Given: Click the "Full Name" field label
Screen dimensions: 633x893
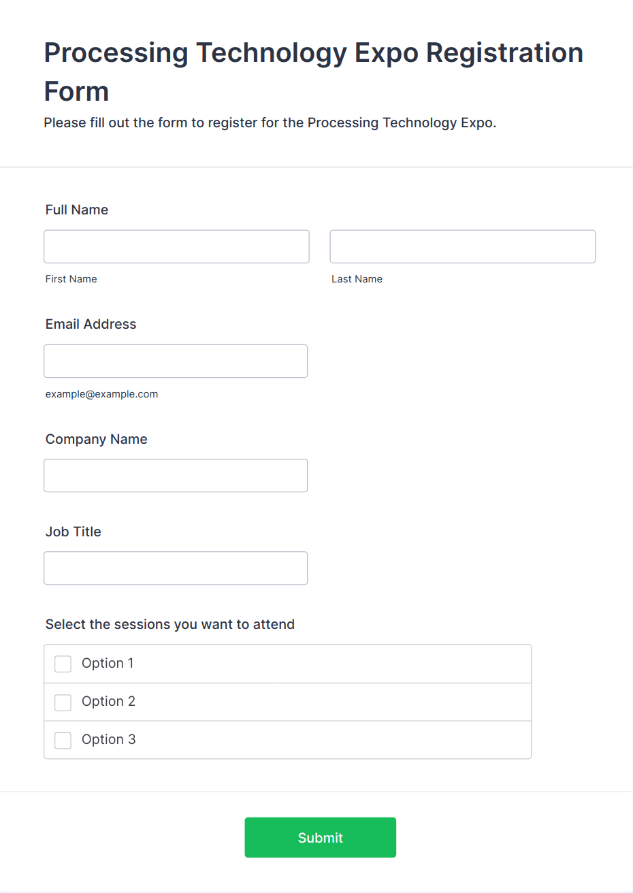Looking at the screenshot, I should (x=77, y=210).
